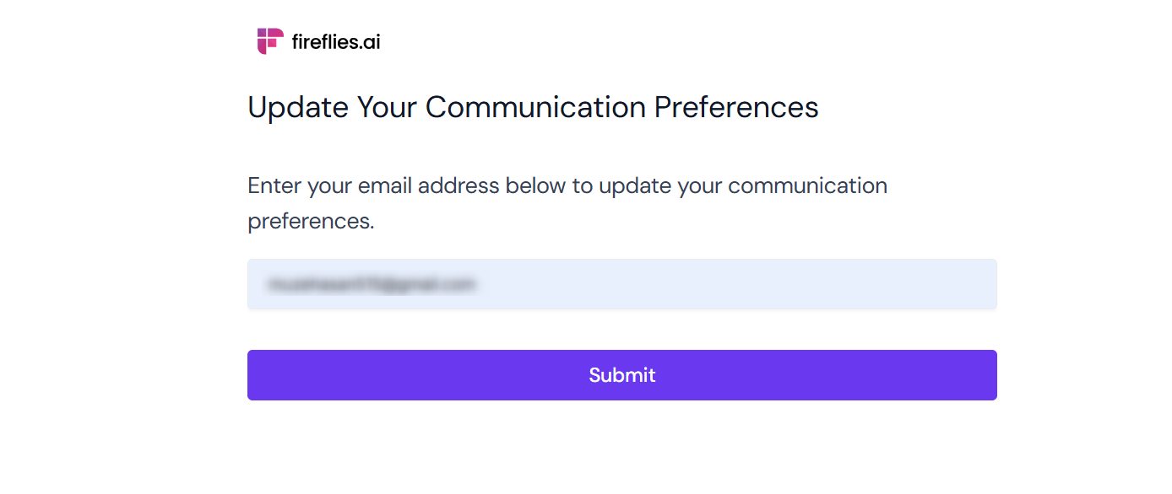Viewport: 1172px width, 494px height.
Task: Click 'Preferences' at end of the heading
Action: 736,108
